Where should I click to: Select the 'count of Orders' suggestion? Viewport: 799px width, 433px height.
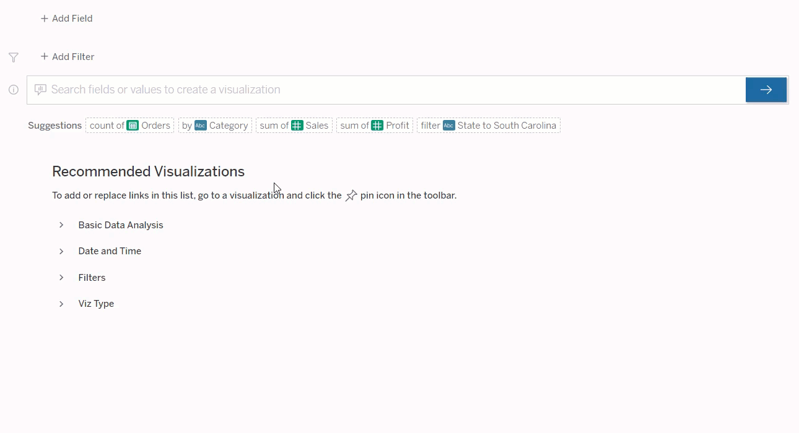click(x=130, y=125)
